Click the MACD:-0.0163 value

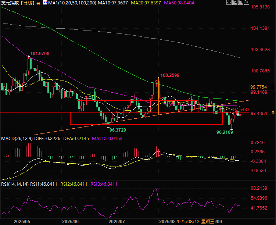coord(107,139)
